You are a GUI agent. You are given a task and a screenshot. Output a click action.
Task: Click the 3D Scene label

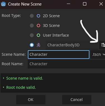[51, 26]
